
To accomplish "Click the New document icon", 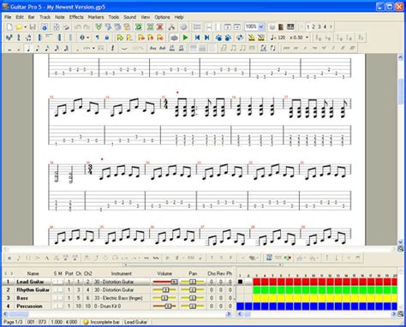I will pyautogui.click(x=9, y=27).
